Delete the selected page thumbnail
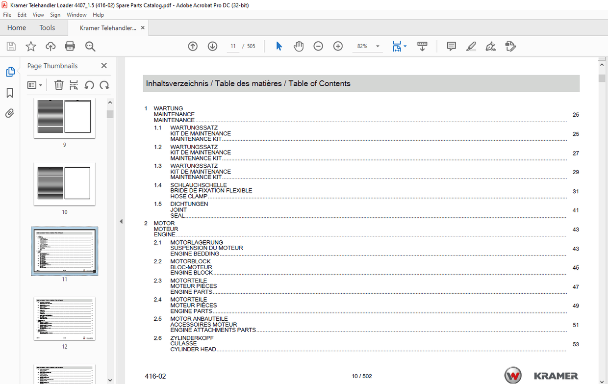 coord(59,85)
